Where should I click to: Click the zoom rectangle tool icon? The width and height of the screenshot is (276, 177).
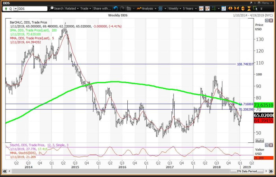click(x=255, y=8)
